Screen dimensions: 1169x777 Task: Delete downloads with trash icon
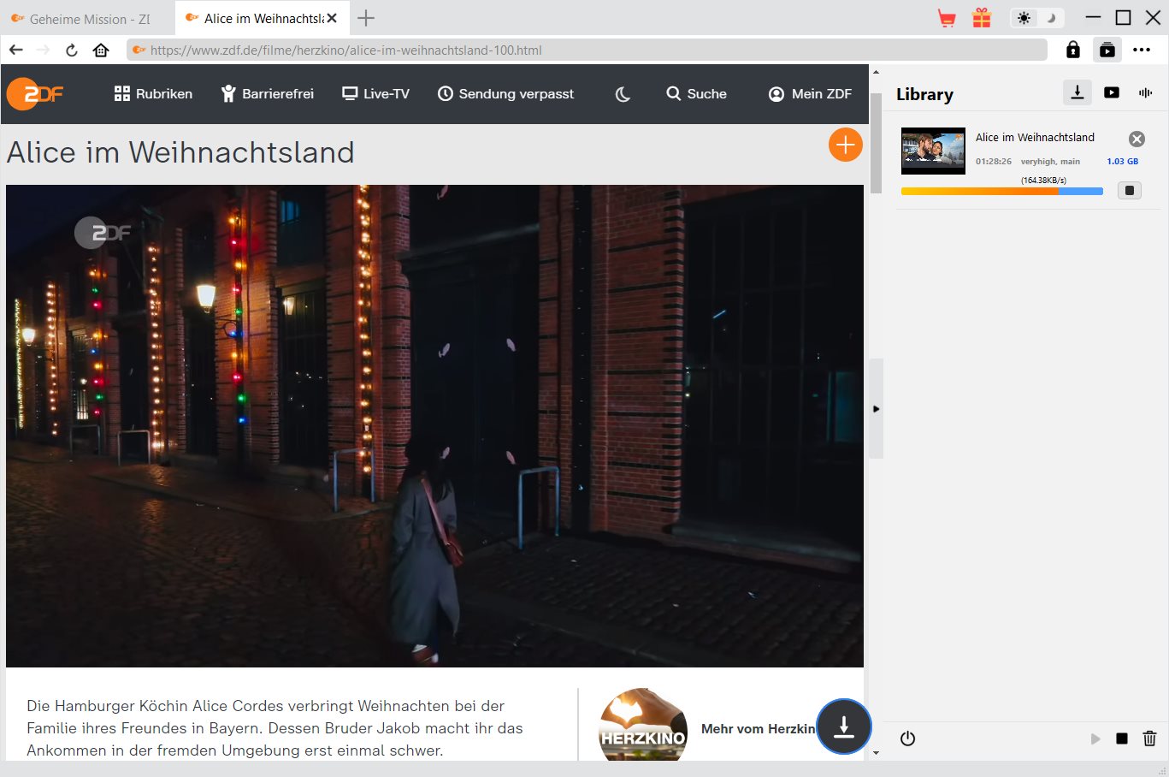pos(1149,738)
